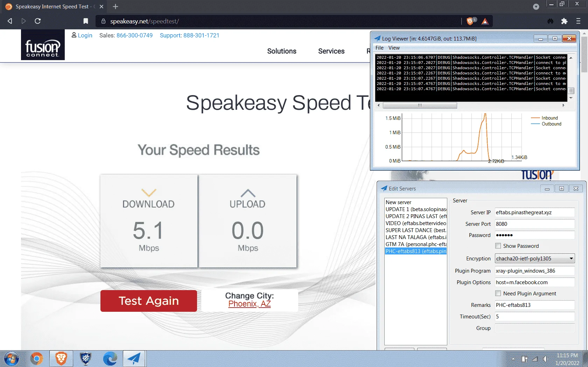Screen dimensions: 588x367
Task: Click the Plugin Options field
Action: pos(535,282)
